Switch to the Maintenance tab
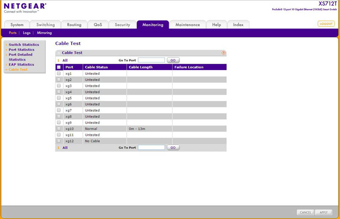The image size is (340, 219). point(187,25)
